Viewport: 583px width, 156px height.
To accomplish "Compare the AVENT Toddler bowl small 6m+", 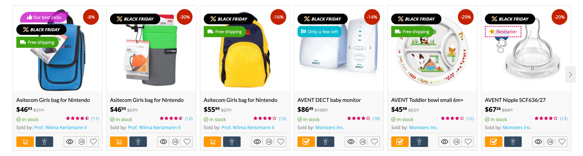I will point(456,142).
